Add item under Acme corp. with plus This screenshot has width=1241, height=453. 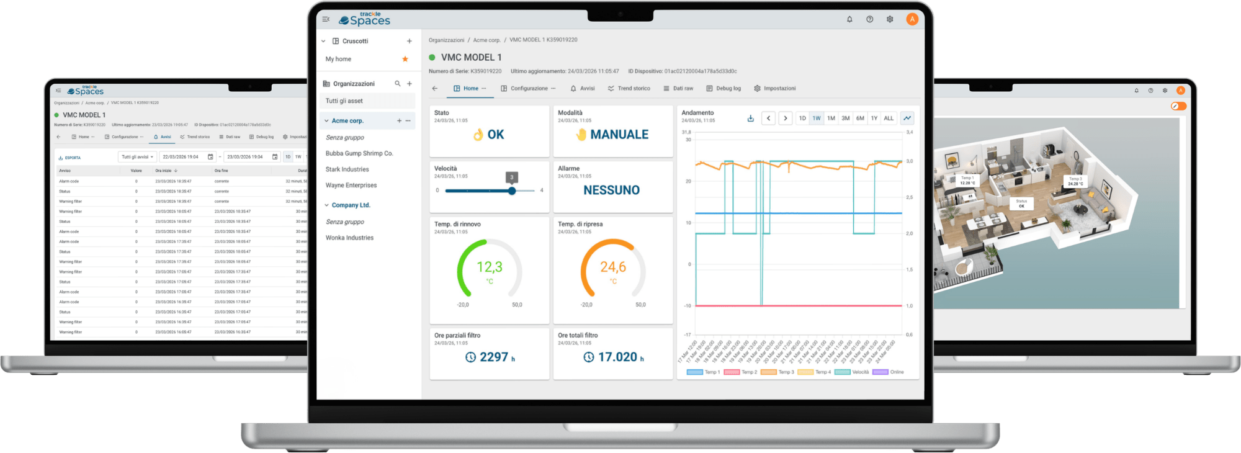[x=399, y=120]
